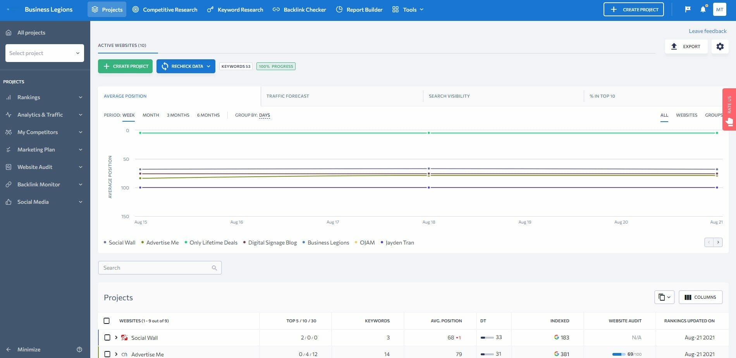The image size is (736, 358).
Task: Click the flag icon in the header
Action: pyautogui.click(x=688, y=9)
